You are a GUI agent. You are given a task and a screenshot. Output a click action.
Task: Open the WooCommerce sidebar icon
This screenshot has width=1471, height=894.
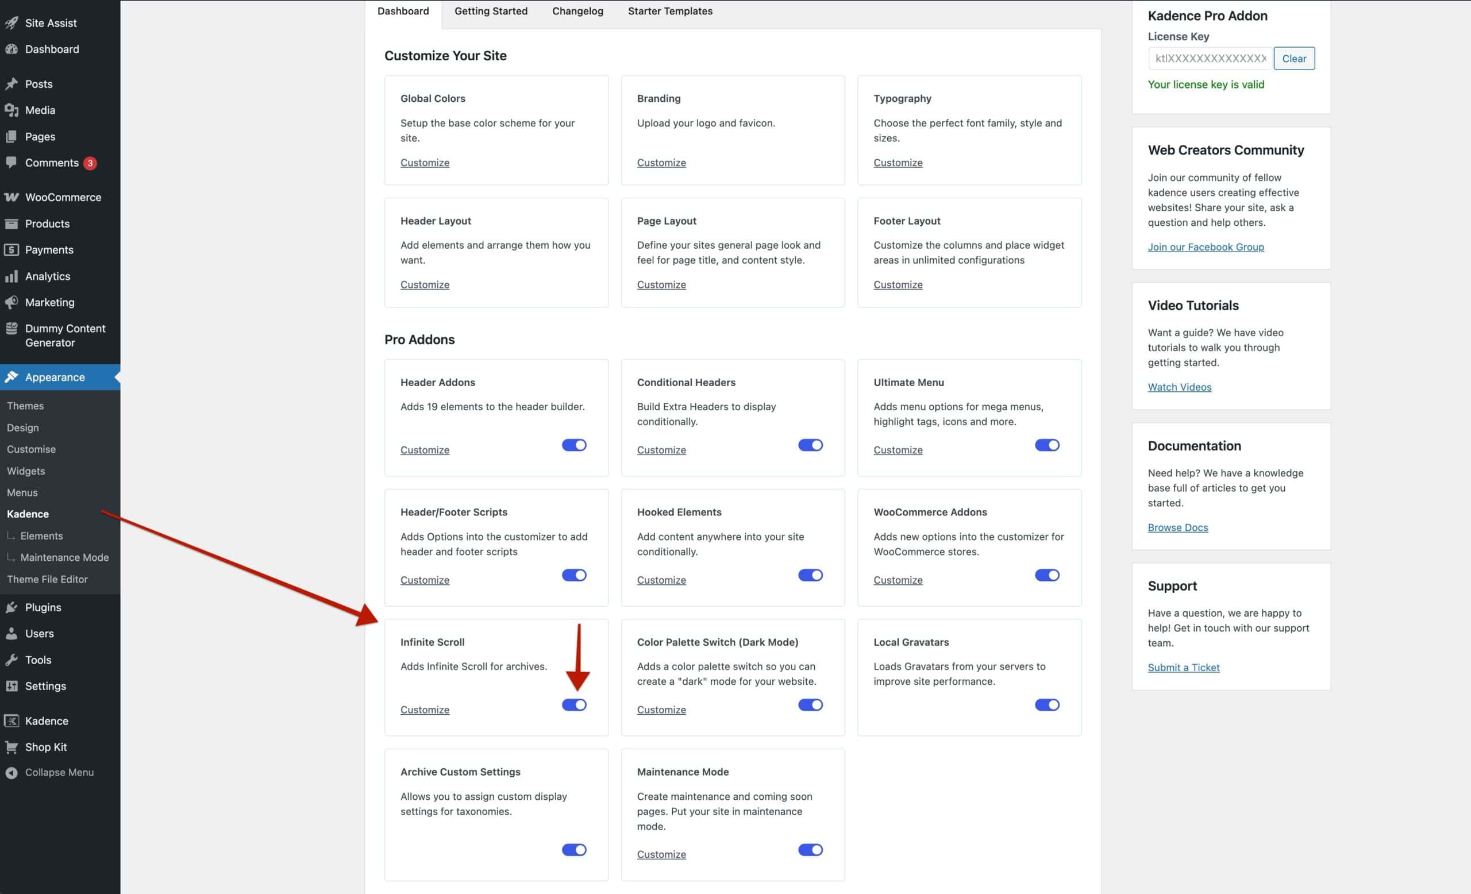tap(12, 197)
